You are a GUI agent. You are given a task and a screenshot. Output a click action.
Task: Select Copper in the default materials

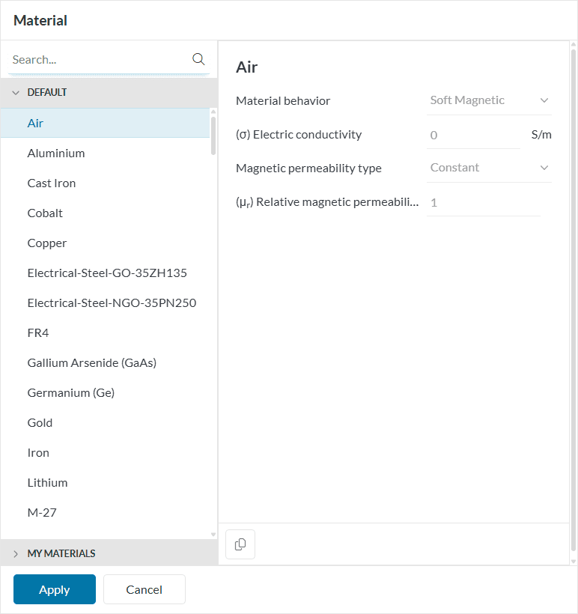pos(47,243)
